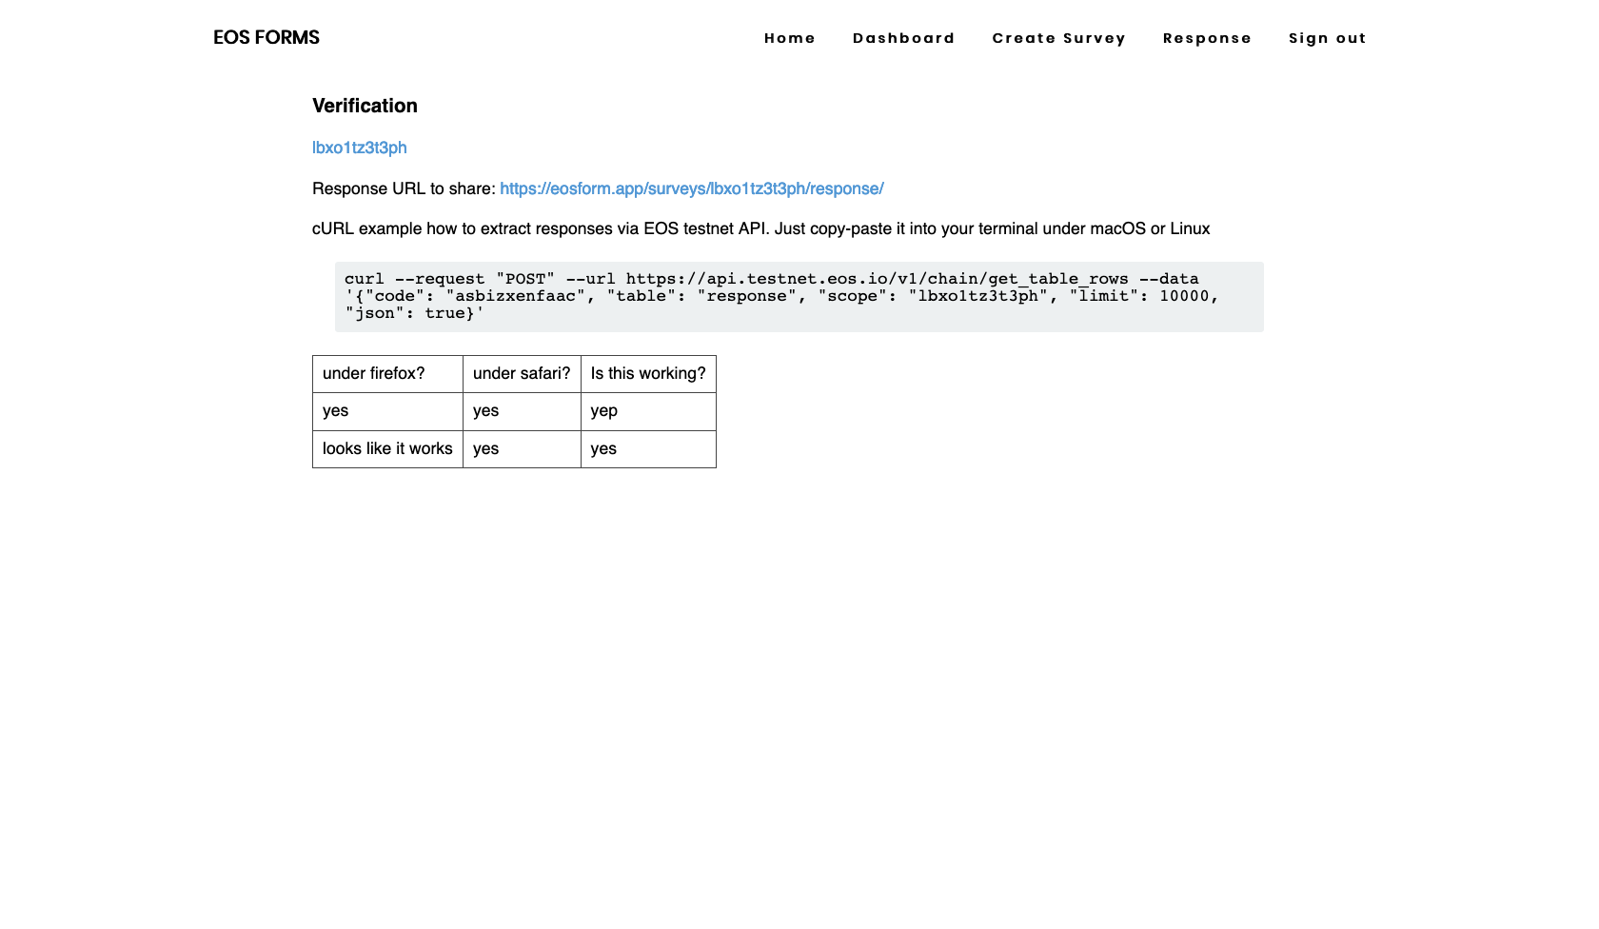1599x929 pixels.
Task: Open the Dashboard page
Action: [903, 38]
